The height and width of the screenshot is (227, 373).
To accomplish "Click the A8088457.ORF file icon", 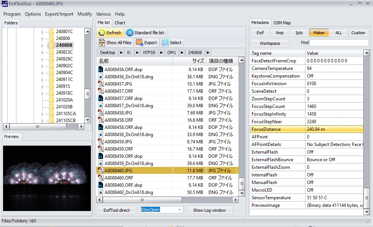I will (x=101, y=91).
